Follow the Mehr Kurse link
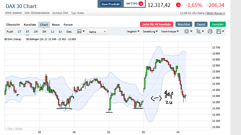 [216, 13]
